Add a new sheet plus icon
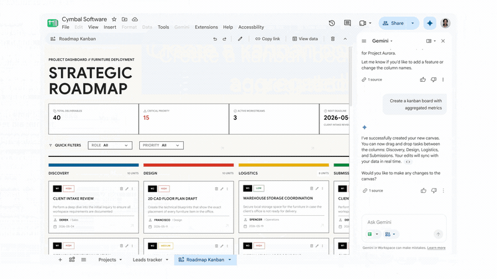The image size is (497, 279). (x=60, y=260)
